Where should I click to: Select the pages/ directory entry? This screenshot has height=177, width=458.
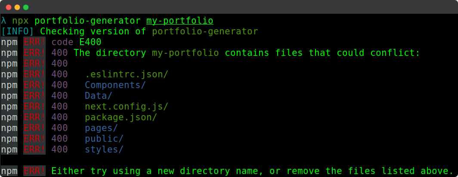click(x=102, y=128)
